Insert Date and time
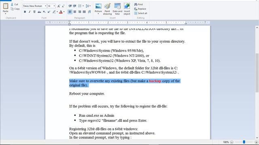This screenshot has height=145, width=259. [117, 9]
